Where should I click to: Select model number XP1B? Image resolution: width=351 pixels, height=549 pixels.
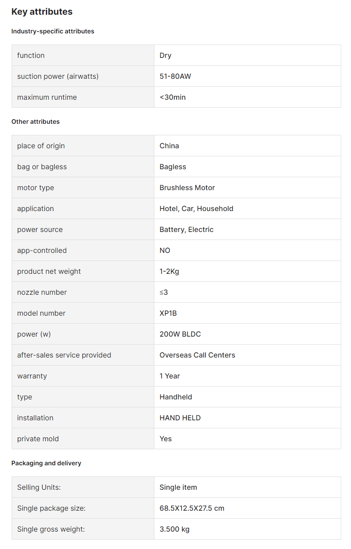(x=168, y=313)
